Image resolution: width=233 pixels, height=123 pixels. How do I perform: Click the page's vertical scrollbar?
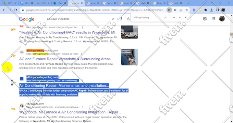[x=231, y=68]
